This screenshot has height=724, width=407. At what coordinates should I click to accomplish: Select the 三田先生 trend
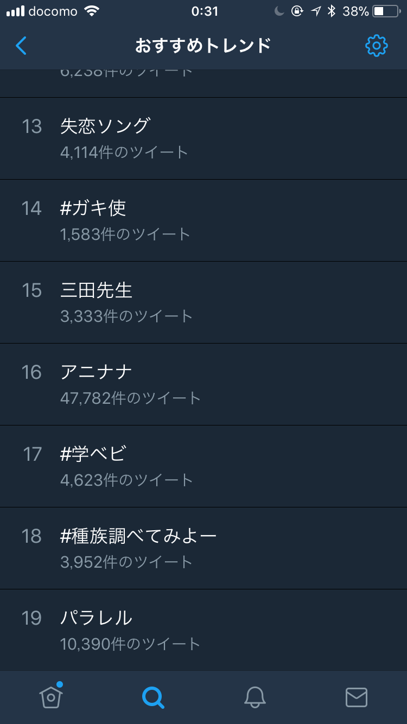point(97,290)
